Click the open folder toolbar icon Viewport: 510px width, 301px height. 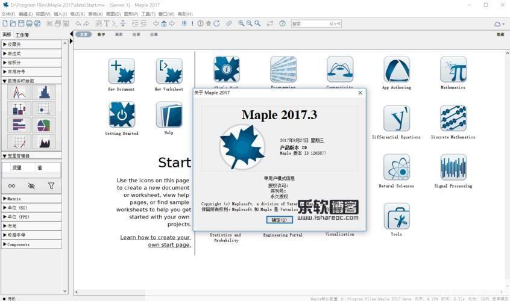pyautogui.click(x=13, y=23)
